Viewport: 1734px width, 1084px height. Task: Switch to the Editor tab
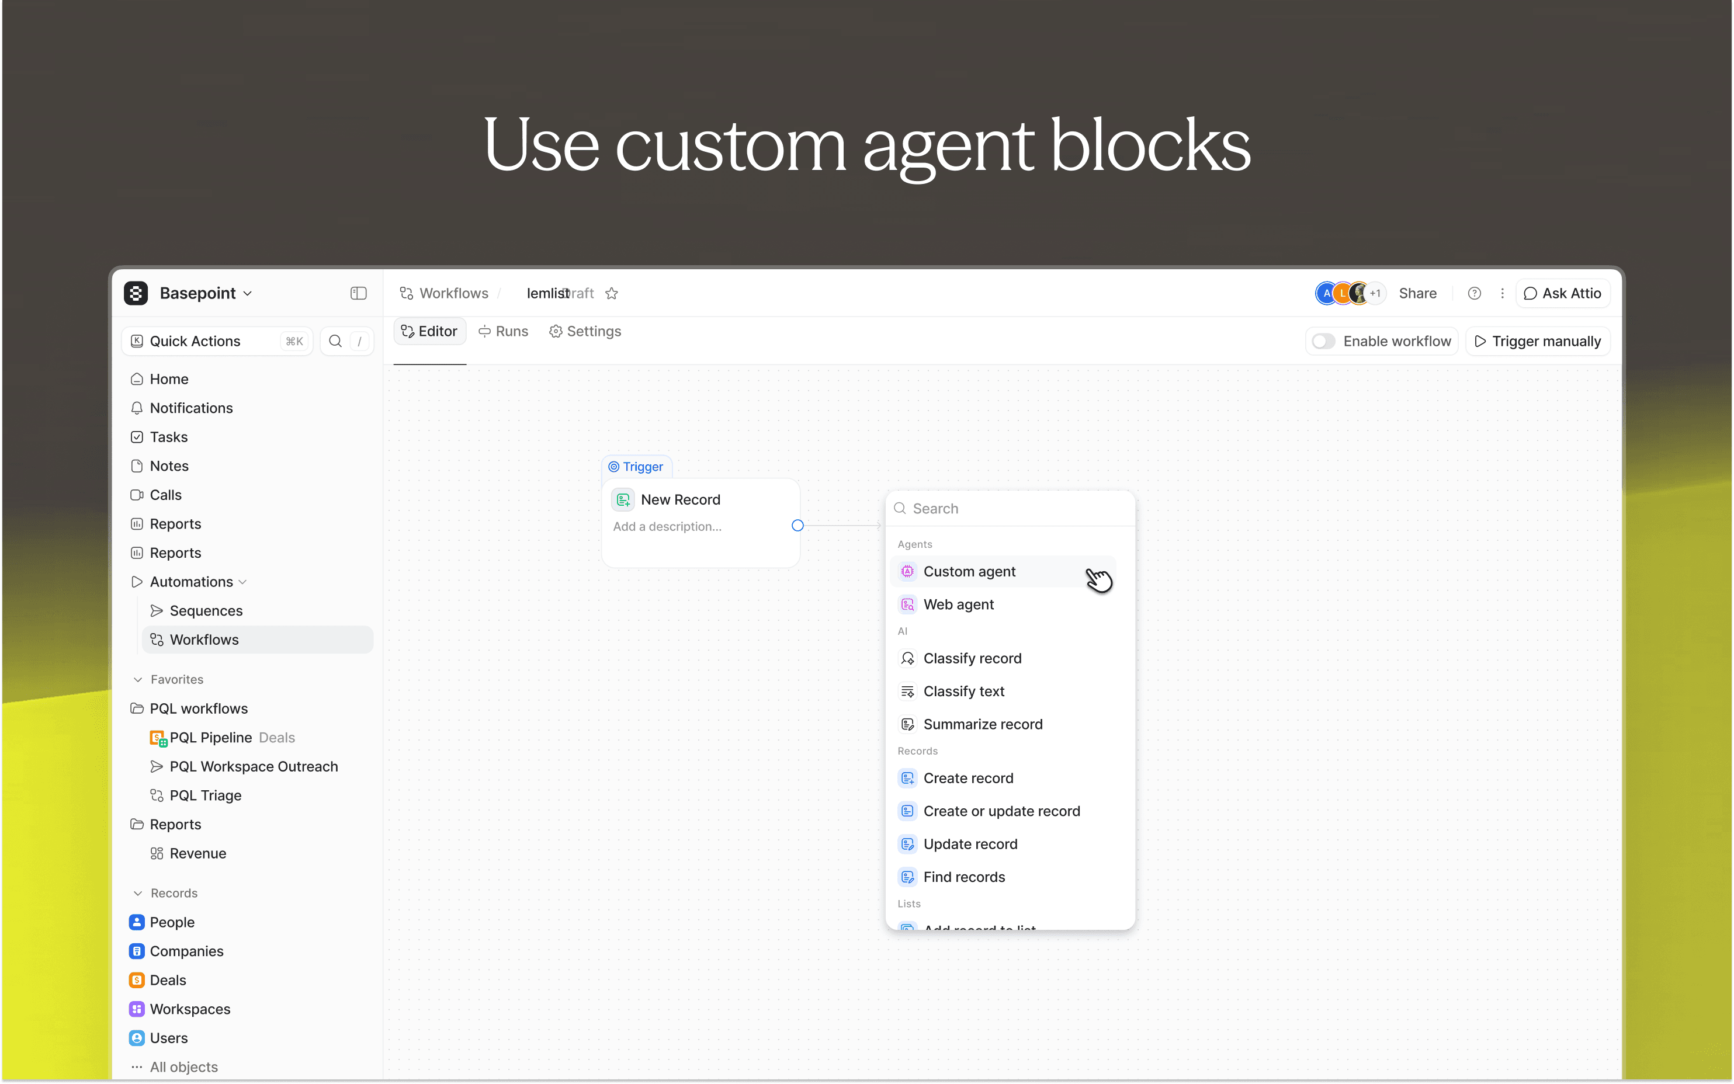(429, 331)
